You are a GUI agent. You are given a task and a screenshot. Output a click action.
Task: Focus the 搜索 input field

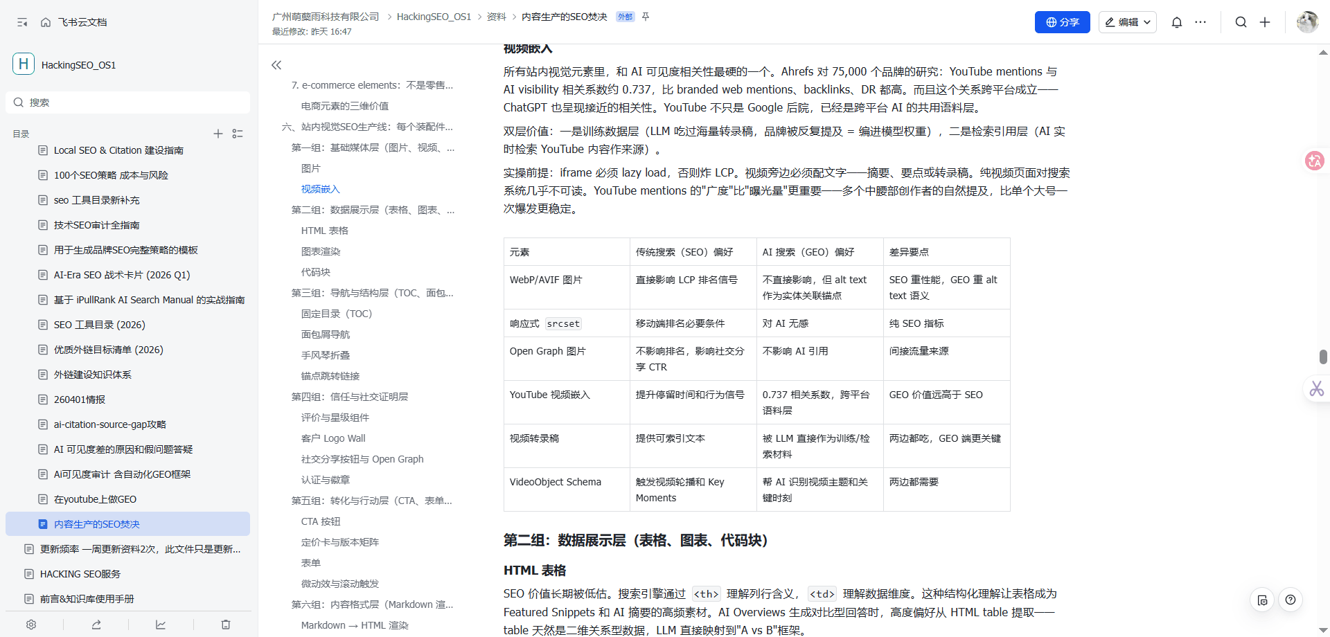click(x=127, y=102)
